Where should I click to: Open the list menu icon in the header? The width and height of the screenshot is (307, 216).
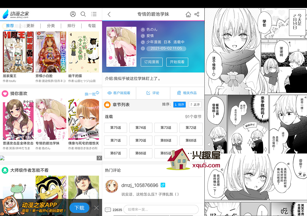pyautogui.click(x=94, y=14)
